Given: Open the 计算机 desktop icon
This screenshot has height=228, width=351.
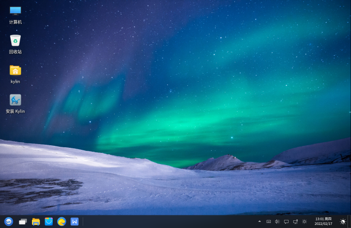Looking at the screenshot, I should point(15,11).
